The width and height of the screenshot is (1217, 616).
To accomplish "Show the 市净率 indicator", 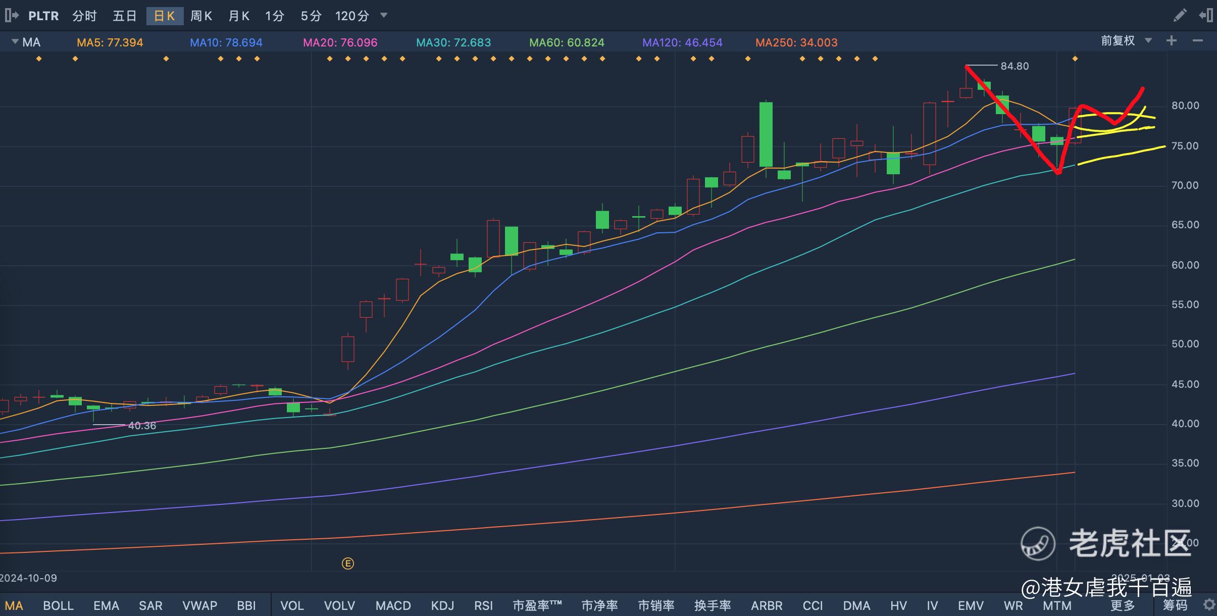I will pyautogui.click(x=599, y=605).
